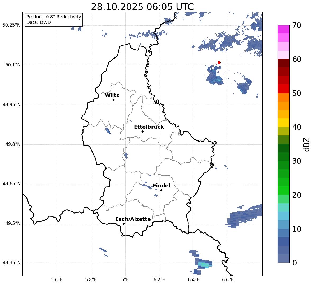Click the Ettelbruck station cross marker
313x285 pixels.
click(x=142, y=131)
